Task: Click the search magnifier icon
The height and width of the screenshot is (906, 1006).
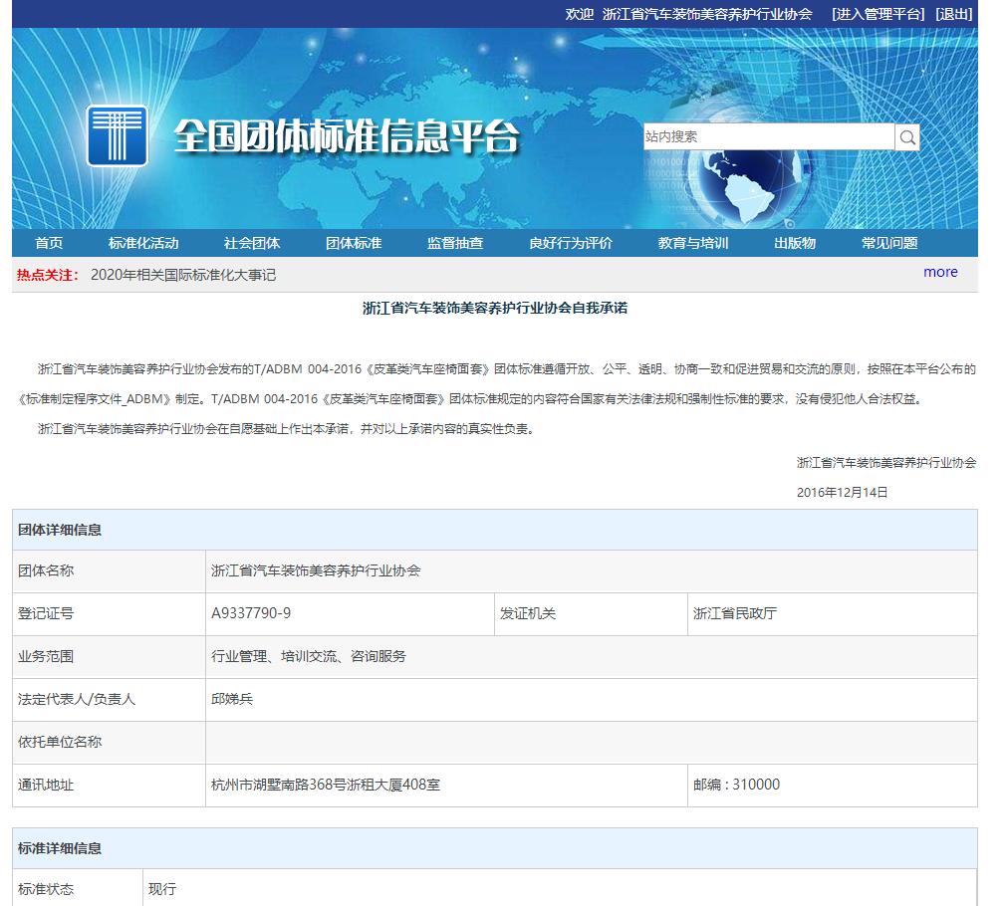Action: [906, 136]
